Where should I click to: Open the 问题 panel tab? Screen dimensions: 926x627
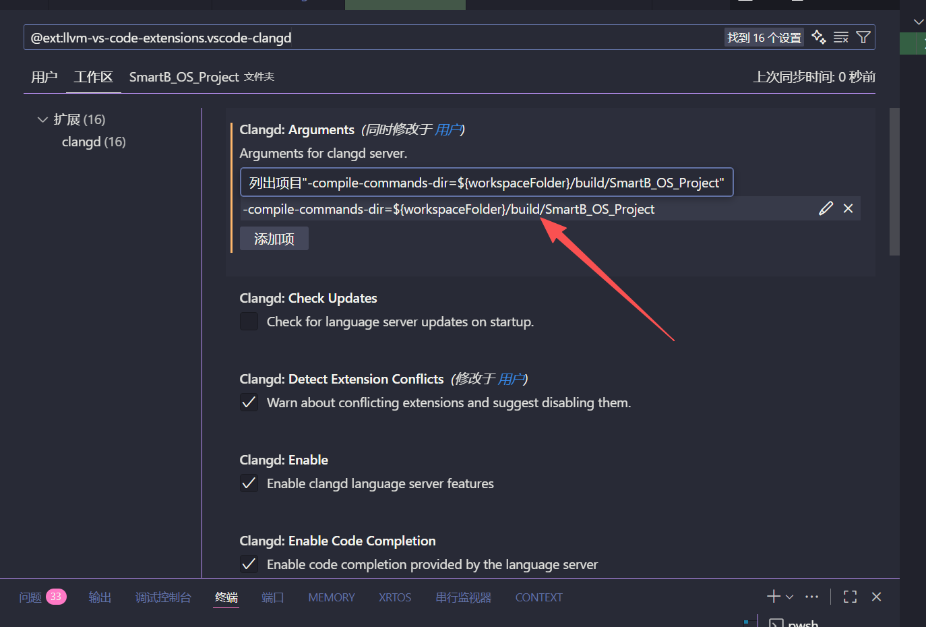click(x=31, y=597)
